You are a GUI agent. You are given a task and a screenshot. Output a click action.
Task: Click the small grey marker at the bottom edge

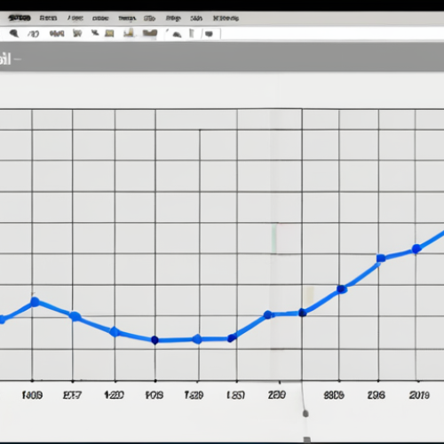(307, 440)
